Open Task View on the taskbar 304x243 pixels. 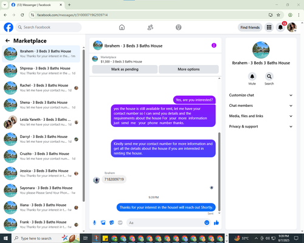(86, 238)
